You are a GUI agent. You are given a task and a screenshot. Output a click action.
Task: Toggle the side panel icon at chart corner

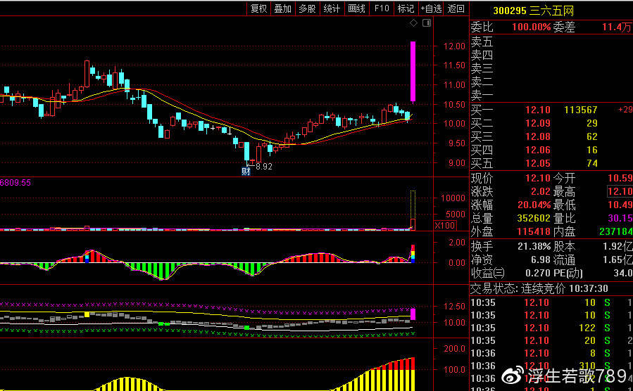click(425, 25)
